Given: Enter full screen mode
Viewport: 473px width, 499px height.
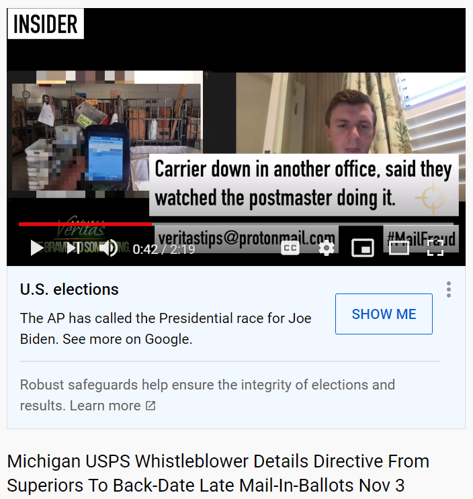Looking at the screenshot, I should click(x=435, y=248).
